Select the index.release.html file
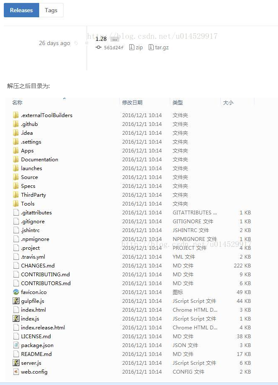 [x=43, y=327]
